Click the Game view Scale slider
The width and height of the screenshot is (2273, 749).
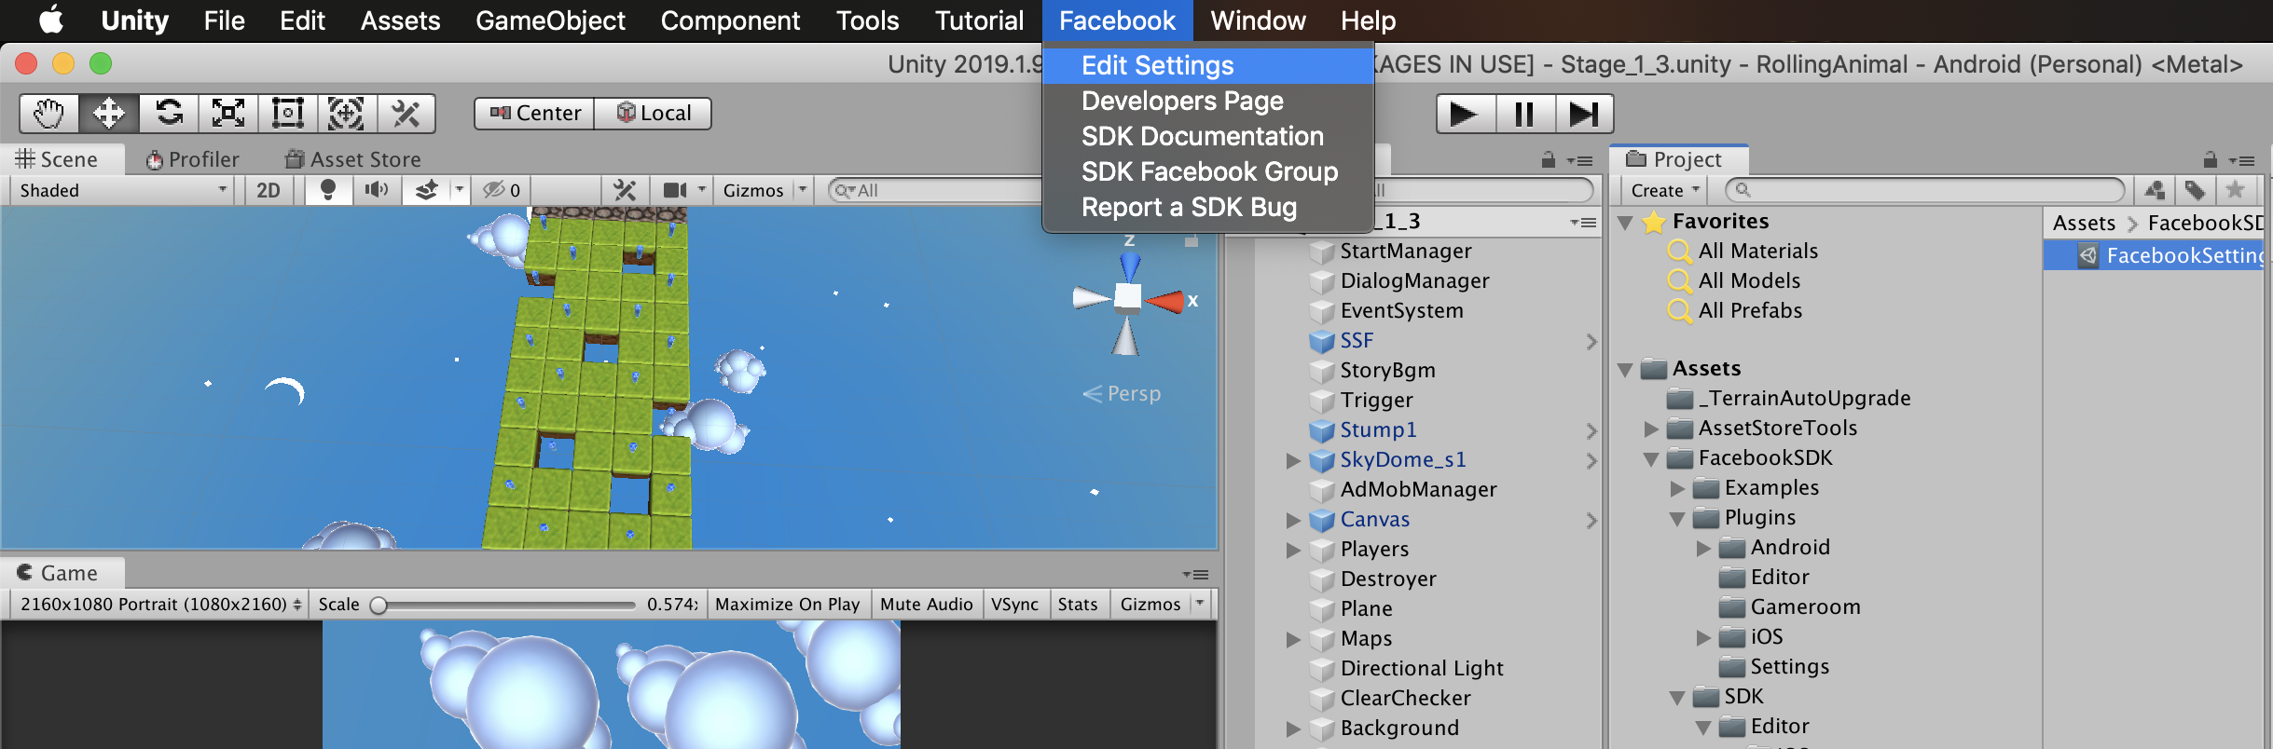coord(503,605)
